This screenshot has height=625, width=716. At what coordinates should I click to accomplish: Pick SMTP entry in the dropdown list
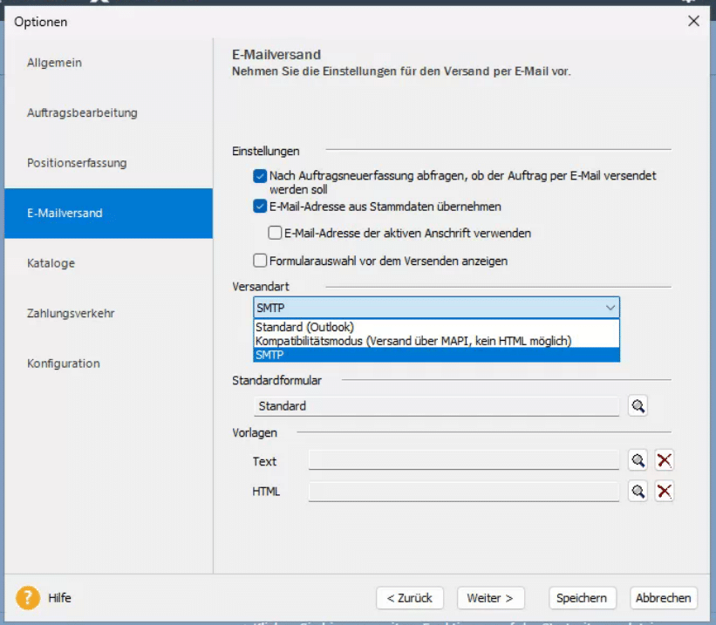pyautogui.click(x=269, y=355)
